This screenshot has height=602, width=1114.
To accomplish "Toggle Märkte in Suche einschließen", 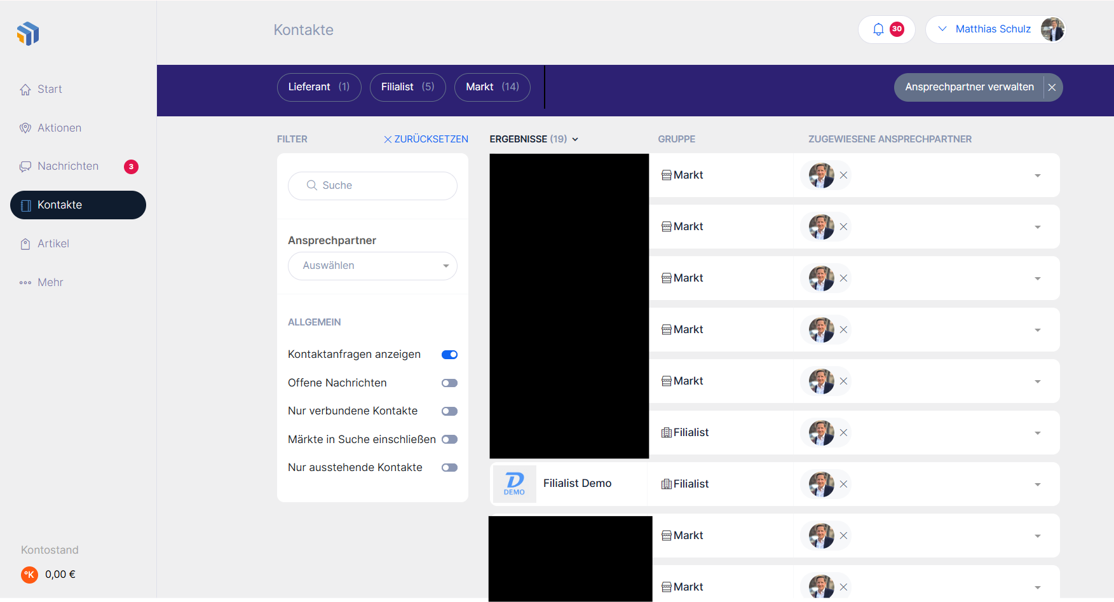I will pyautogui.click(x=449, y=440).
